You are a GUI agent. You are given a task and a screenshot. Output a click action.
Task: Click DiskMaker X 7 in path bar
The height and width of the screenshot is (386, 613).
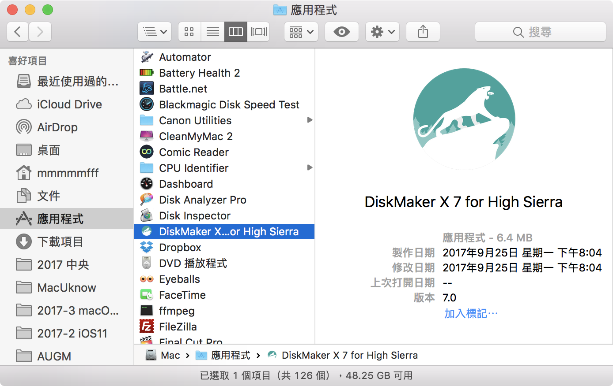pyautogui.click(x=349, y=355)
